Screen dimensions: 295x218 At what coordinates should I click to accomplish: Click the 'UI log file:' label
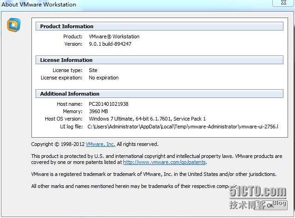point(71,127)
